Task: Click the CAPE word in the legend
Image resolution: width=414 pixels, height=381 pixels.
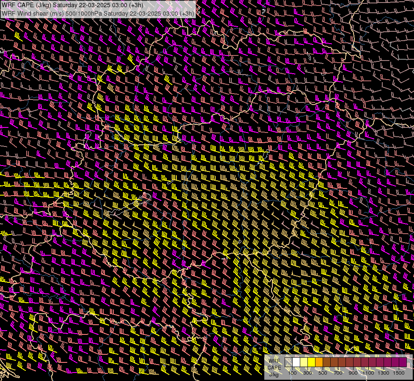Action: (x=274, y=368)
